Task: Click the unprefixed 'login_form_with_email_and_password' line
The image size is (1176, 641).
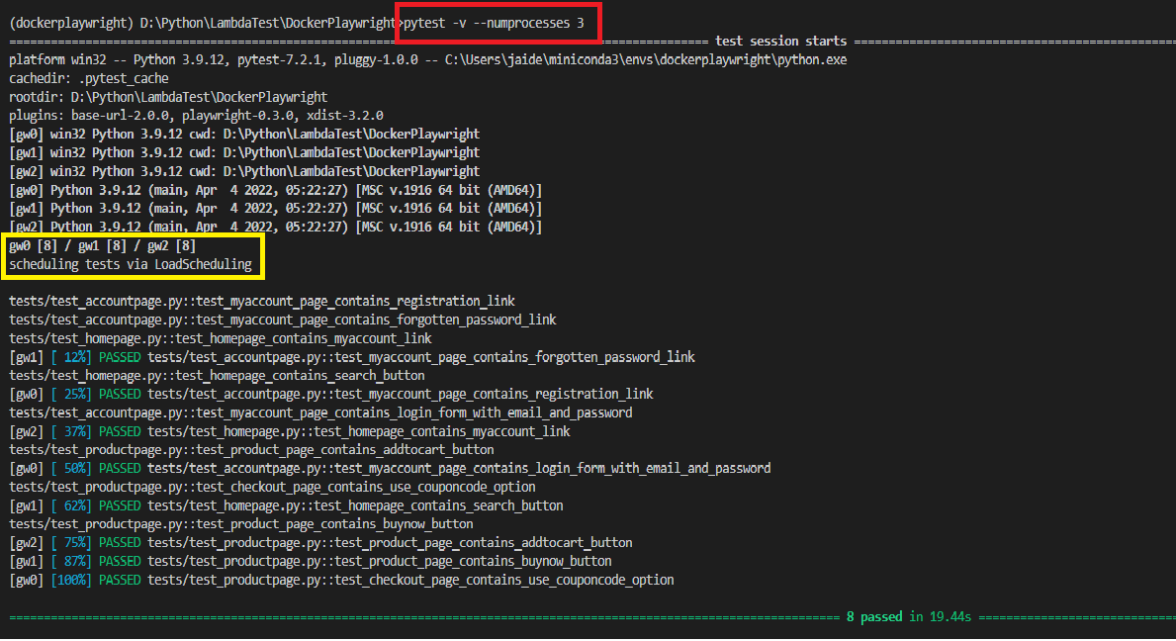Action: point(320,413)
